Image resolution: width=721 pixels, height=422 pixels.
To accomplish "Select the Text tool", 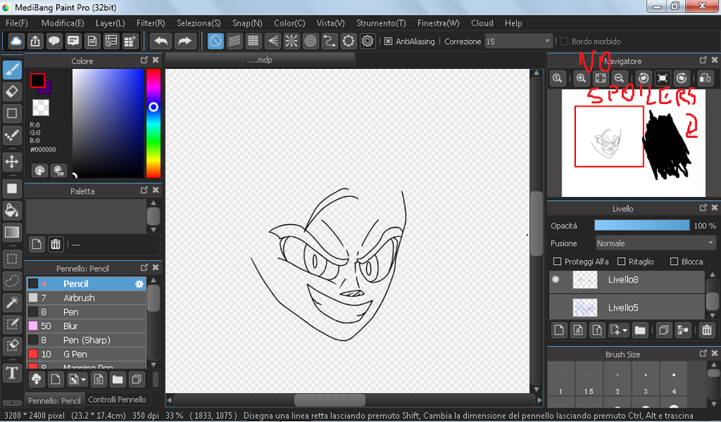I will pyautogui.click(x=12, y=372).
